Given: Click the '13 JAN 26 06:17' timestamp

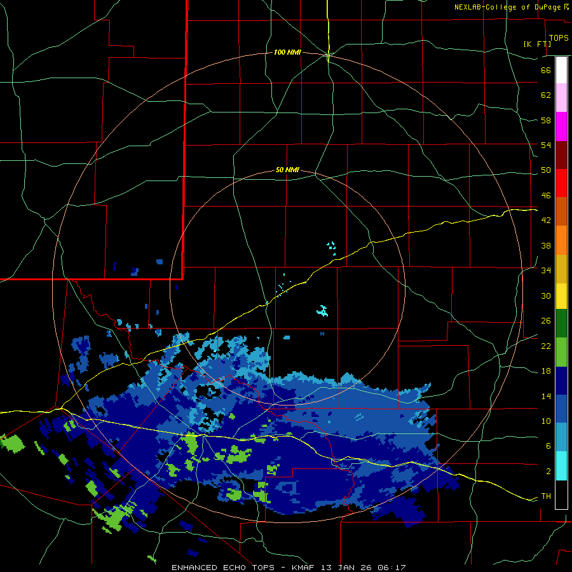Looking at the screenshot, I should (364, 568).
